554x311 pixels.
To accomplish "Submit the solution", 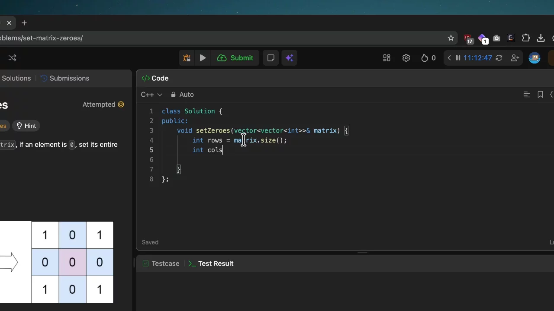I will click(235, 58).
